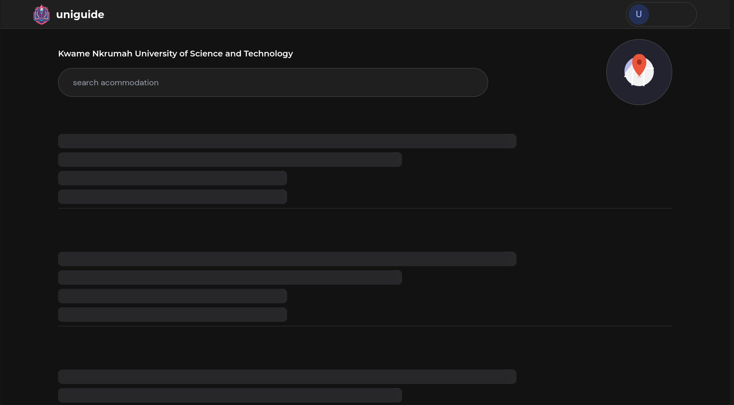The height and width of the screenshot is (405, 734).
Task: Select the widest placeholder bar in first loading card
Action: click(x=287, y=141)
